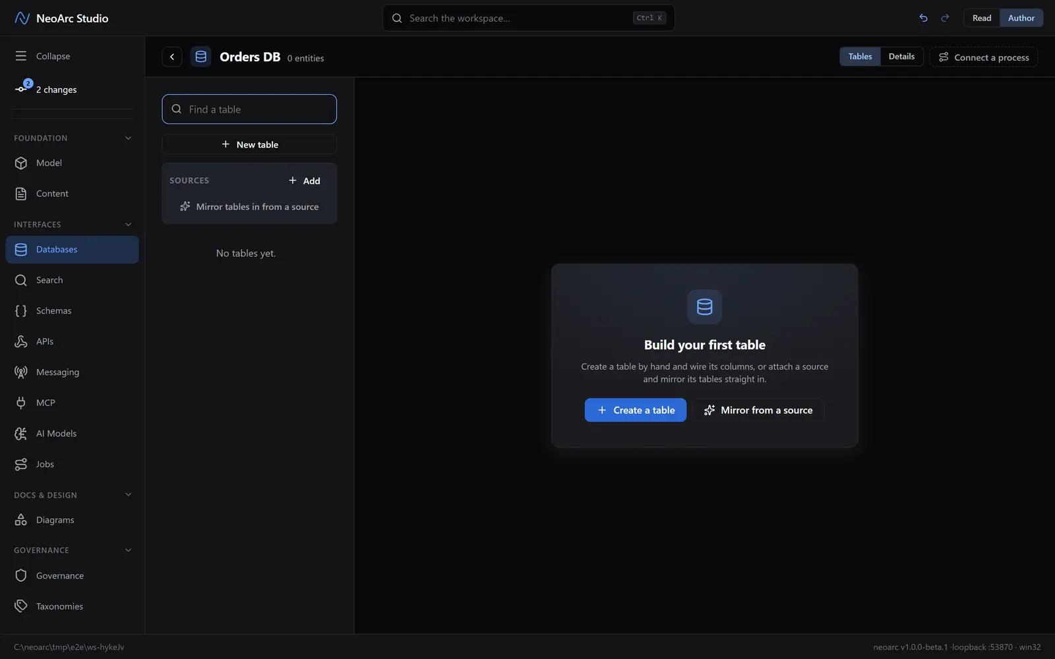Open the Schemas braces icon
The height and width of the screenshot is (659, 1055).
[x=21, y=310]
